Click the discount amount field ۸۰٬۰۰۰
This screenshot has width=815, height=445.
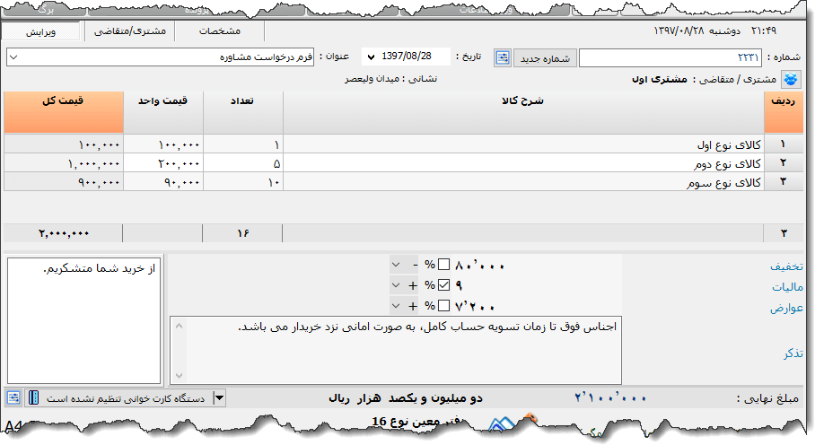pyautogui.click(x=535, y=266)
